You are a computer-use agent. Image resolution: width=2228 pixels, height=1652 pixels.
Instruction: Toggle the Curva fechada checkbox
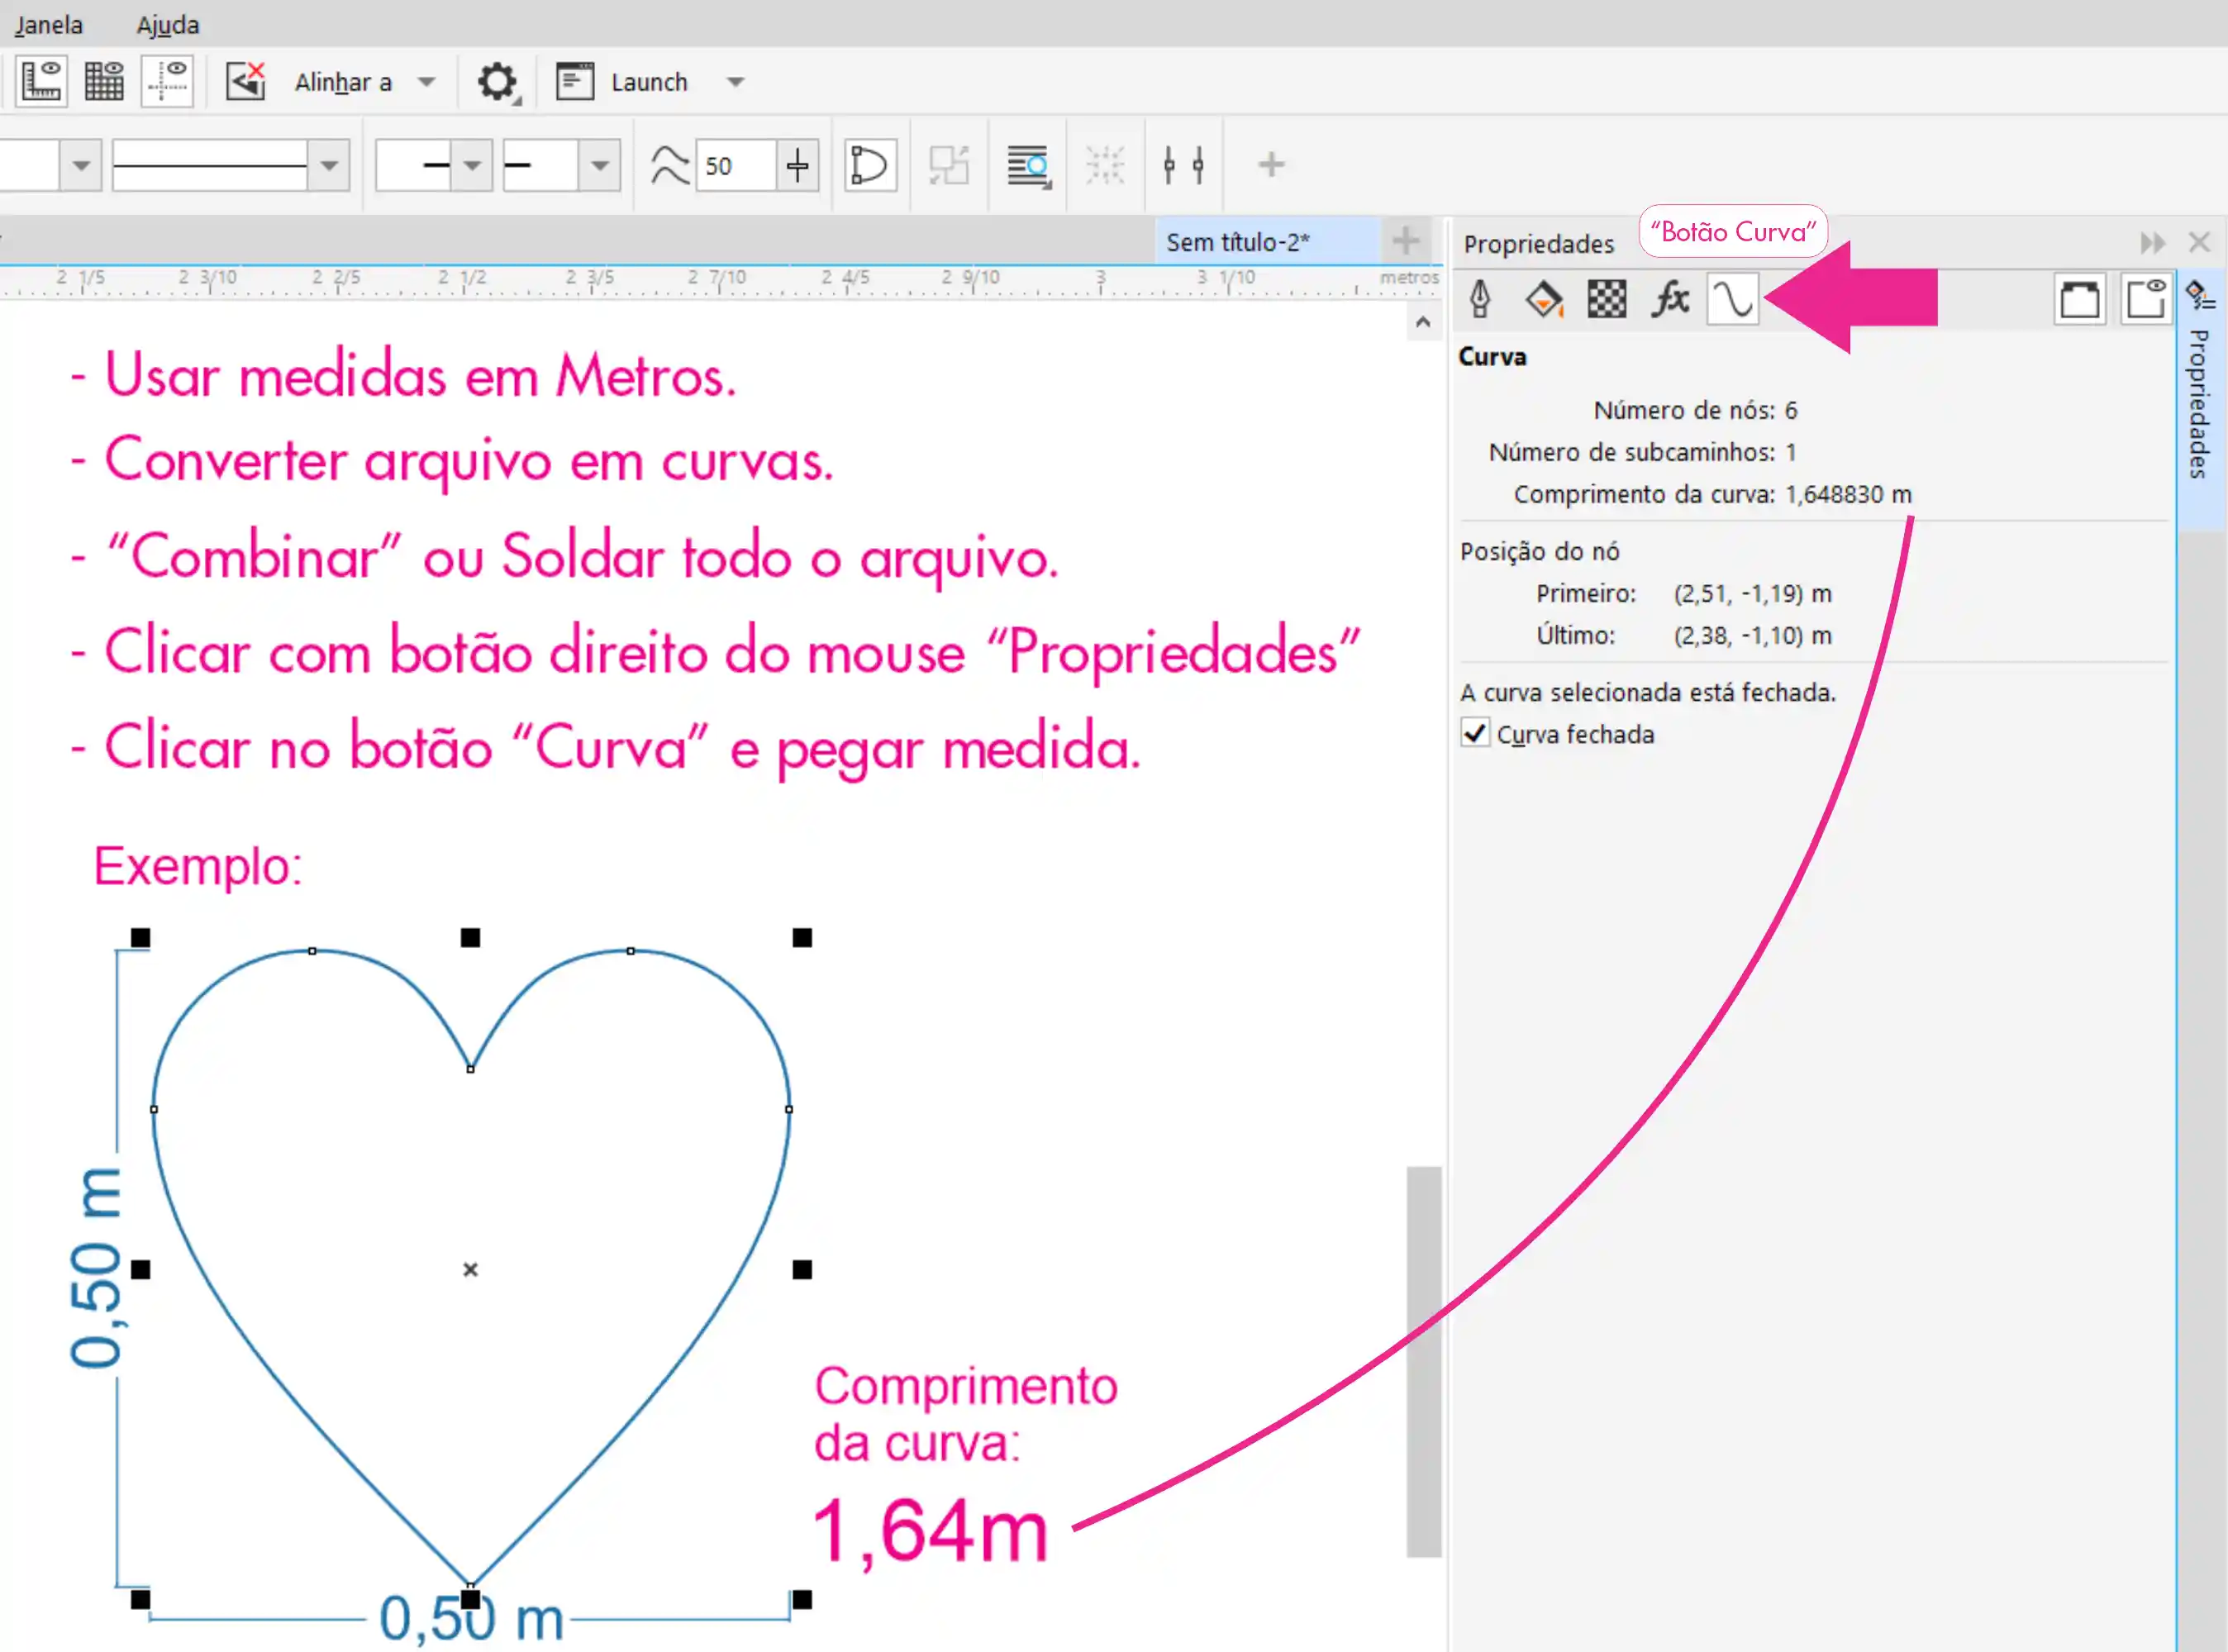pos(1475,733)
